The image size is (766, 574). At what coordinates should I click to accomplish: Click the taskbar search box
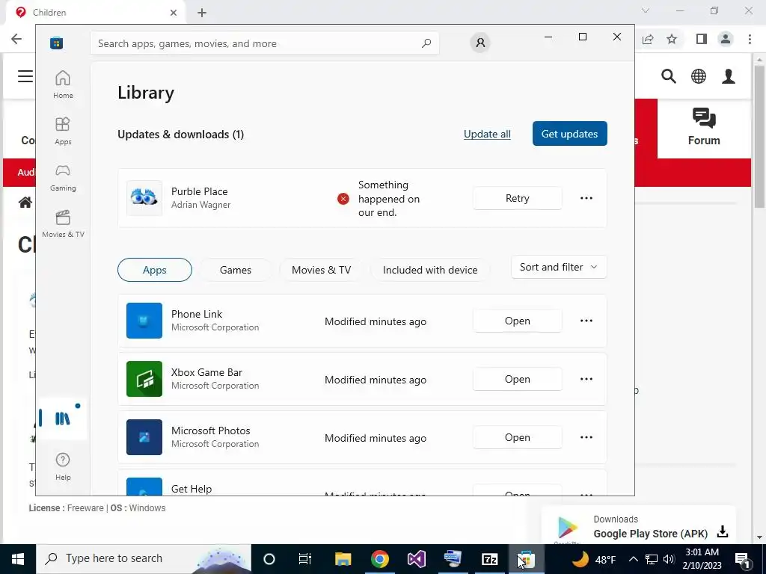144,559
